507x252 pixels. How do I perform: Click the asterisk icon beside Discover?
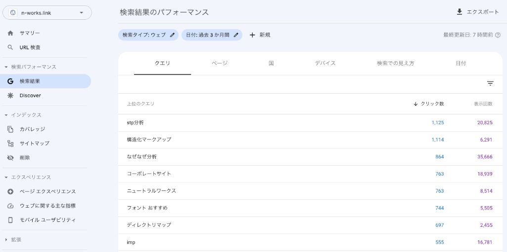[10, 95]
